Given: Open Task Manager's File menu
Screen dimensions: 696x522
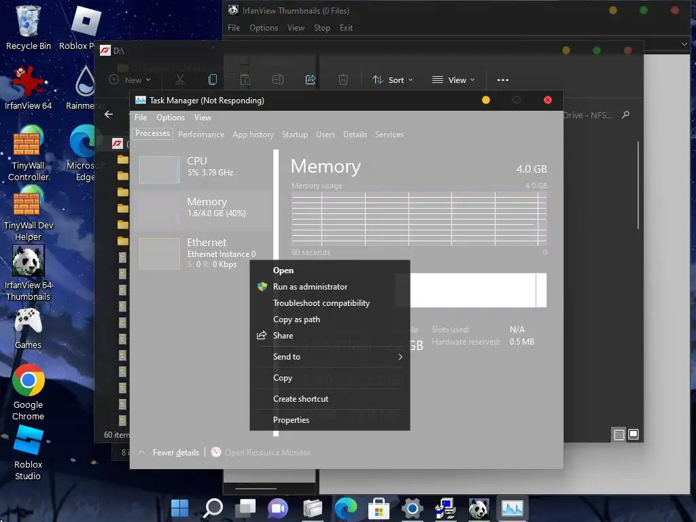Looking at the screenshot, I should pyautogui.click(x=141, y=118).
